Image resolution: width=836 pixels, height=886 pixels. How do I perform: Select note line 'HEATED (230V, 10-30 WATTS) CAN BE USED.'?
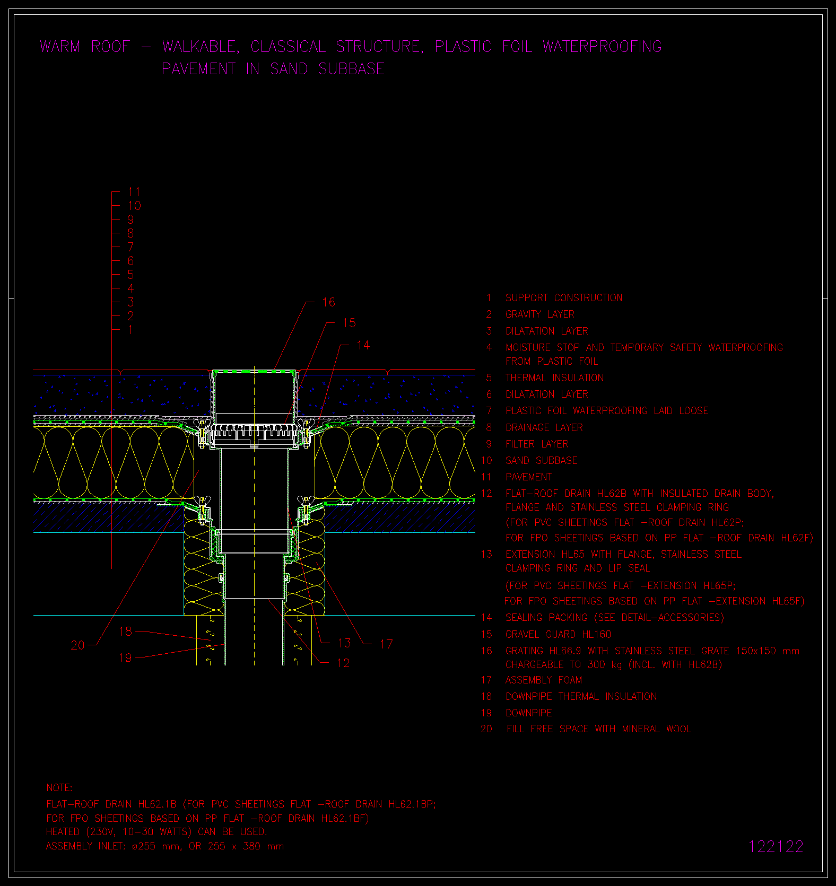click(156, 832)
